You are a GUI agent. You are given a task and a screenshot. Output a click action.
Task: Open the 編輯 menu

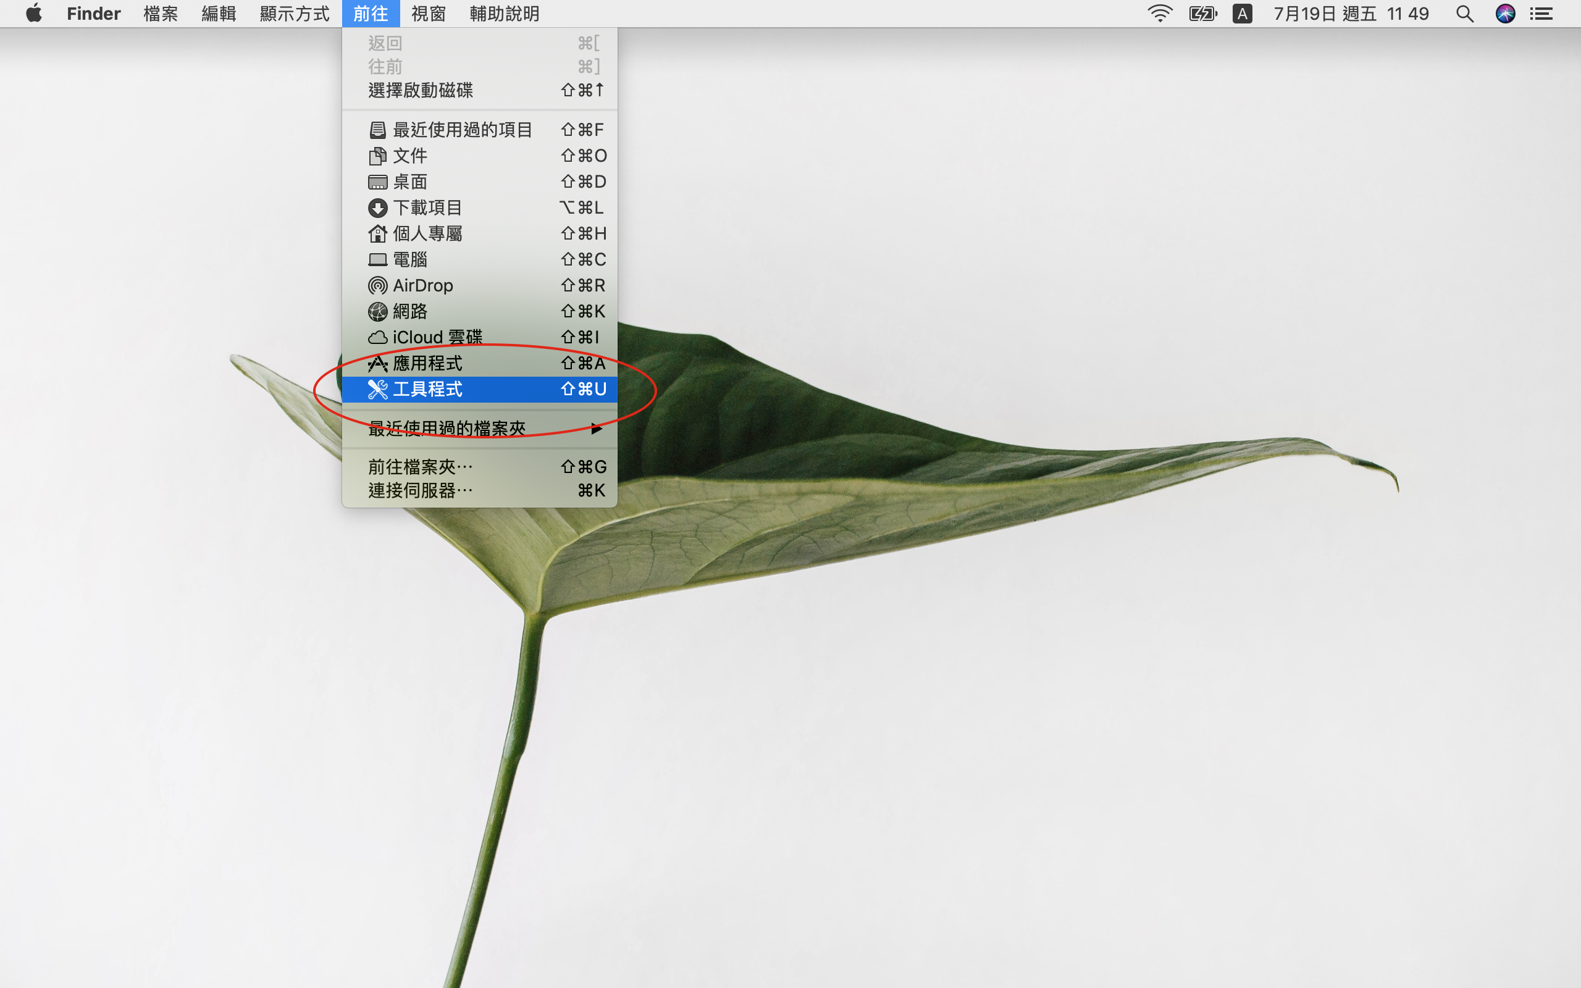(x=219, y=14)
